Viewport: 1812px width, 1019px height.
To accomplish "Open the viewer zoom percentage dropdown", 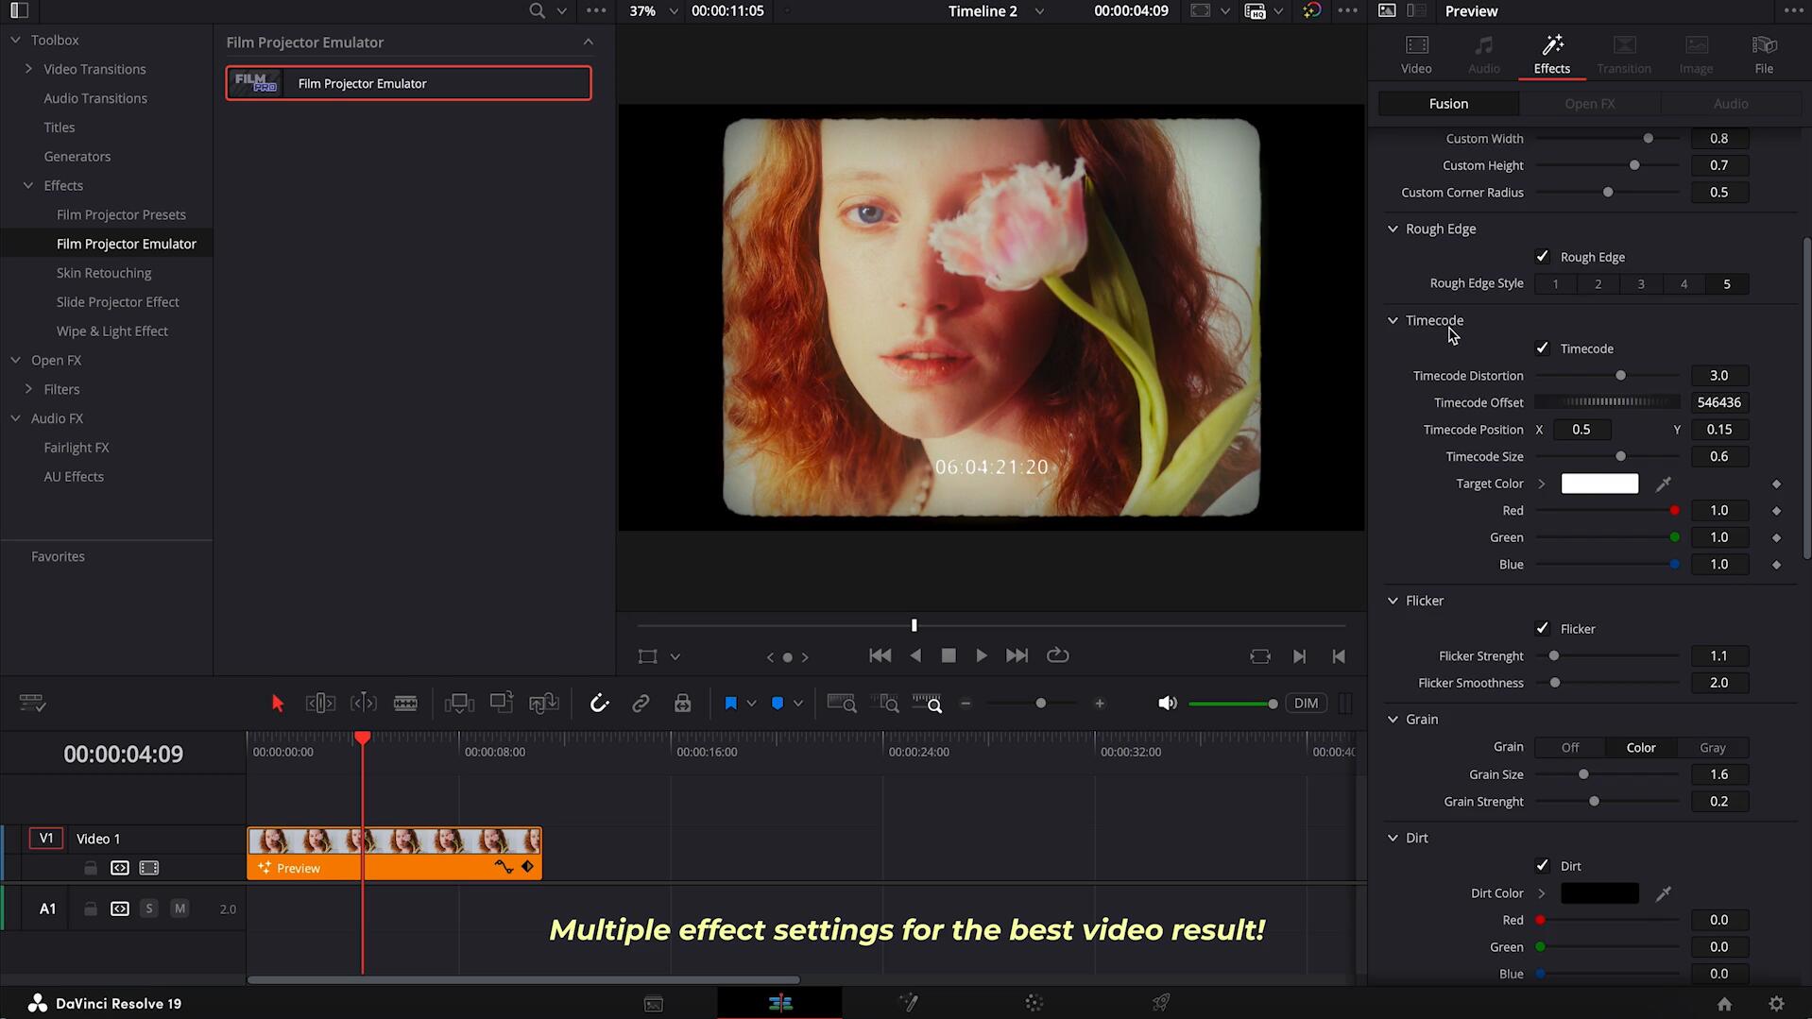I will 673,11.
